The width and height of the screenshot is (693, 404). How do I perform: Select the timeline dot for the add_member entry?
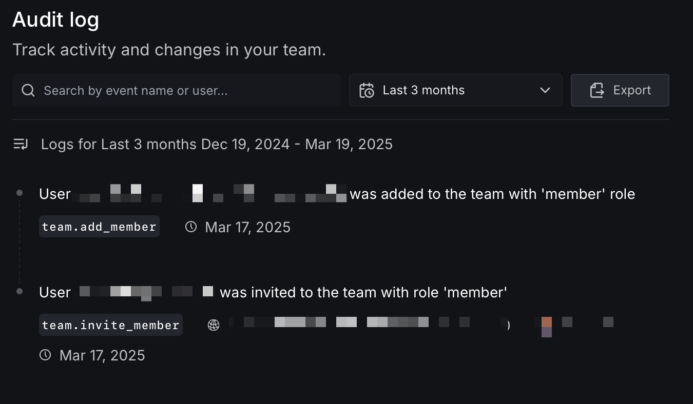click(20, 193)
